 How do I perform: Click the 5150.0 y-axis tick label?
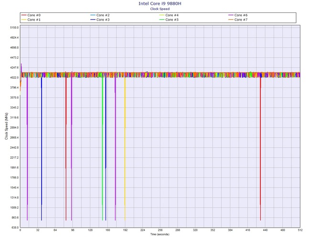pyautogui.click(x=14, y=28)
